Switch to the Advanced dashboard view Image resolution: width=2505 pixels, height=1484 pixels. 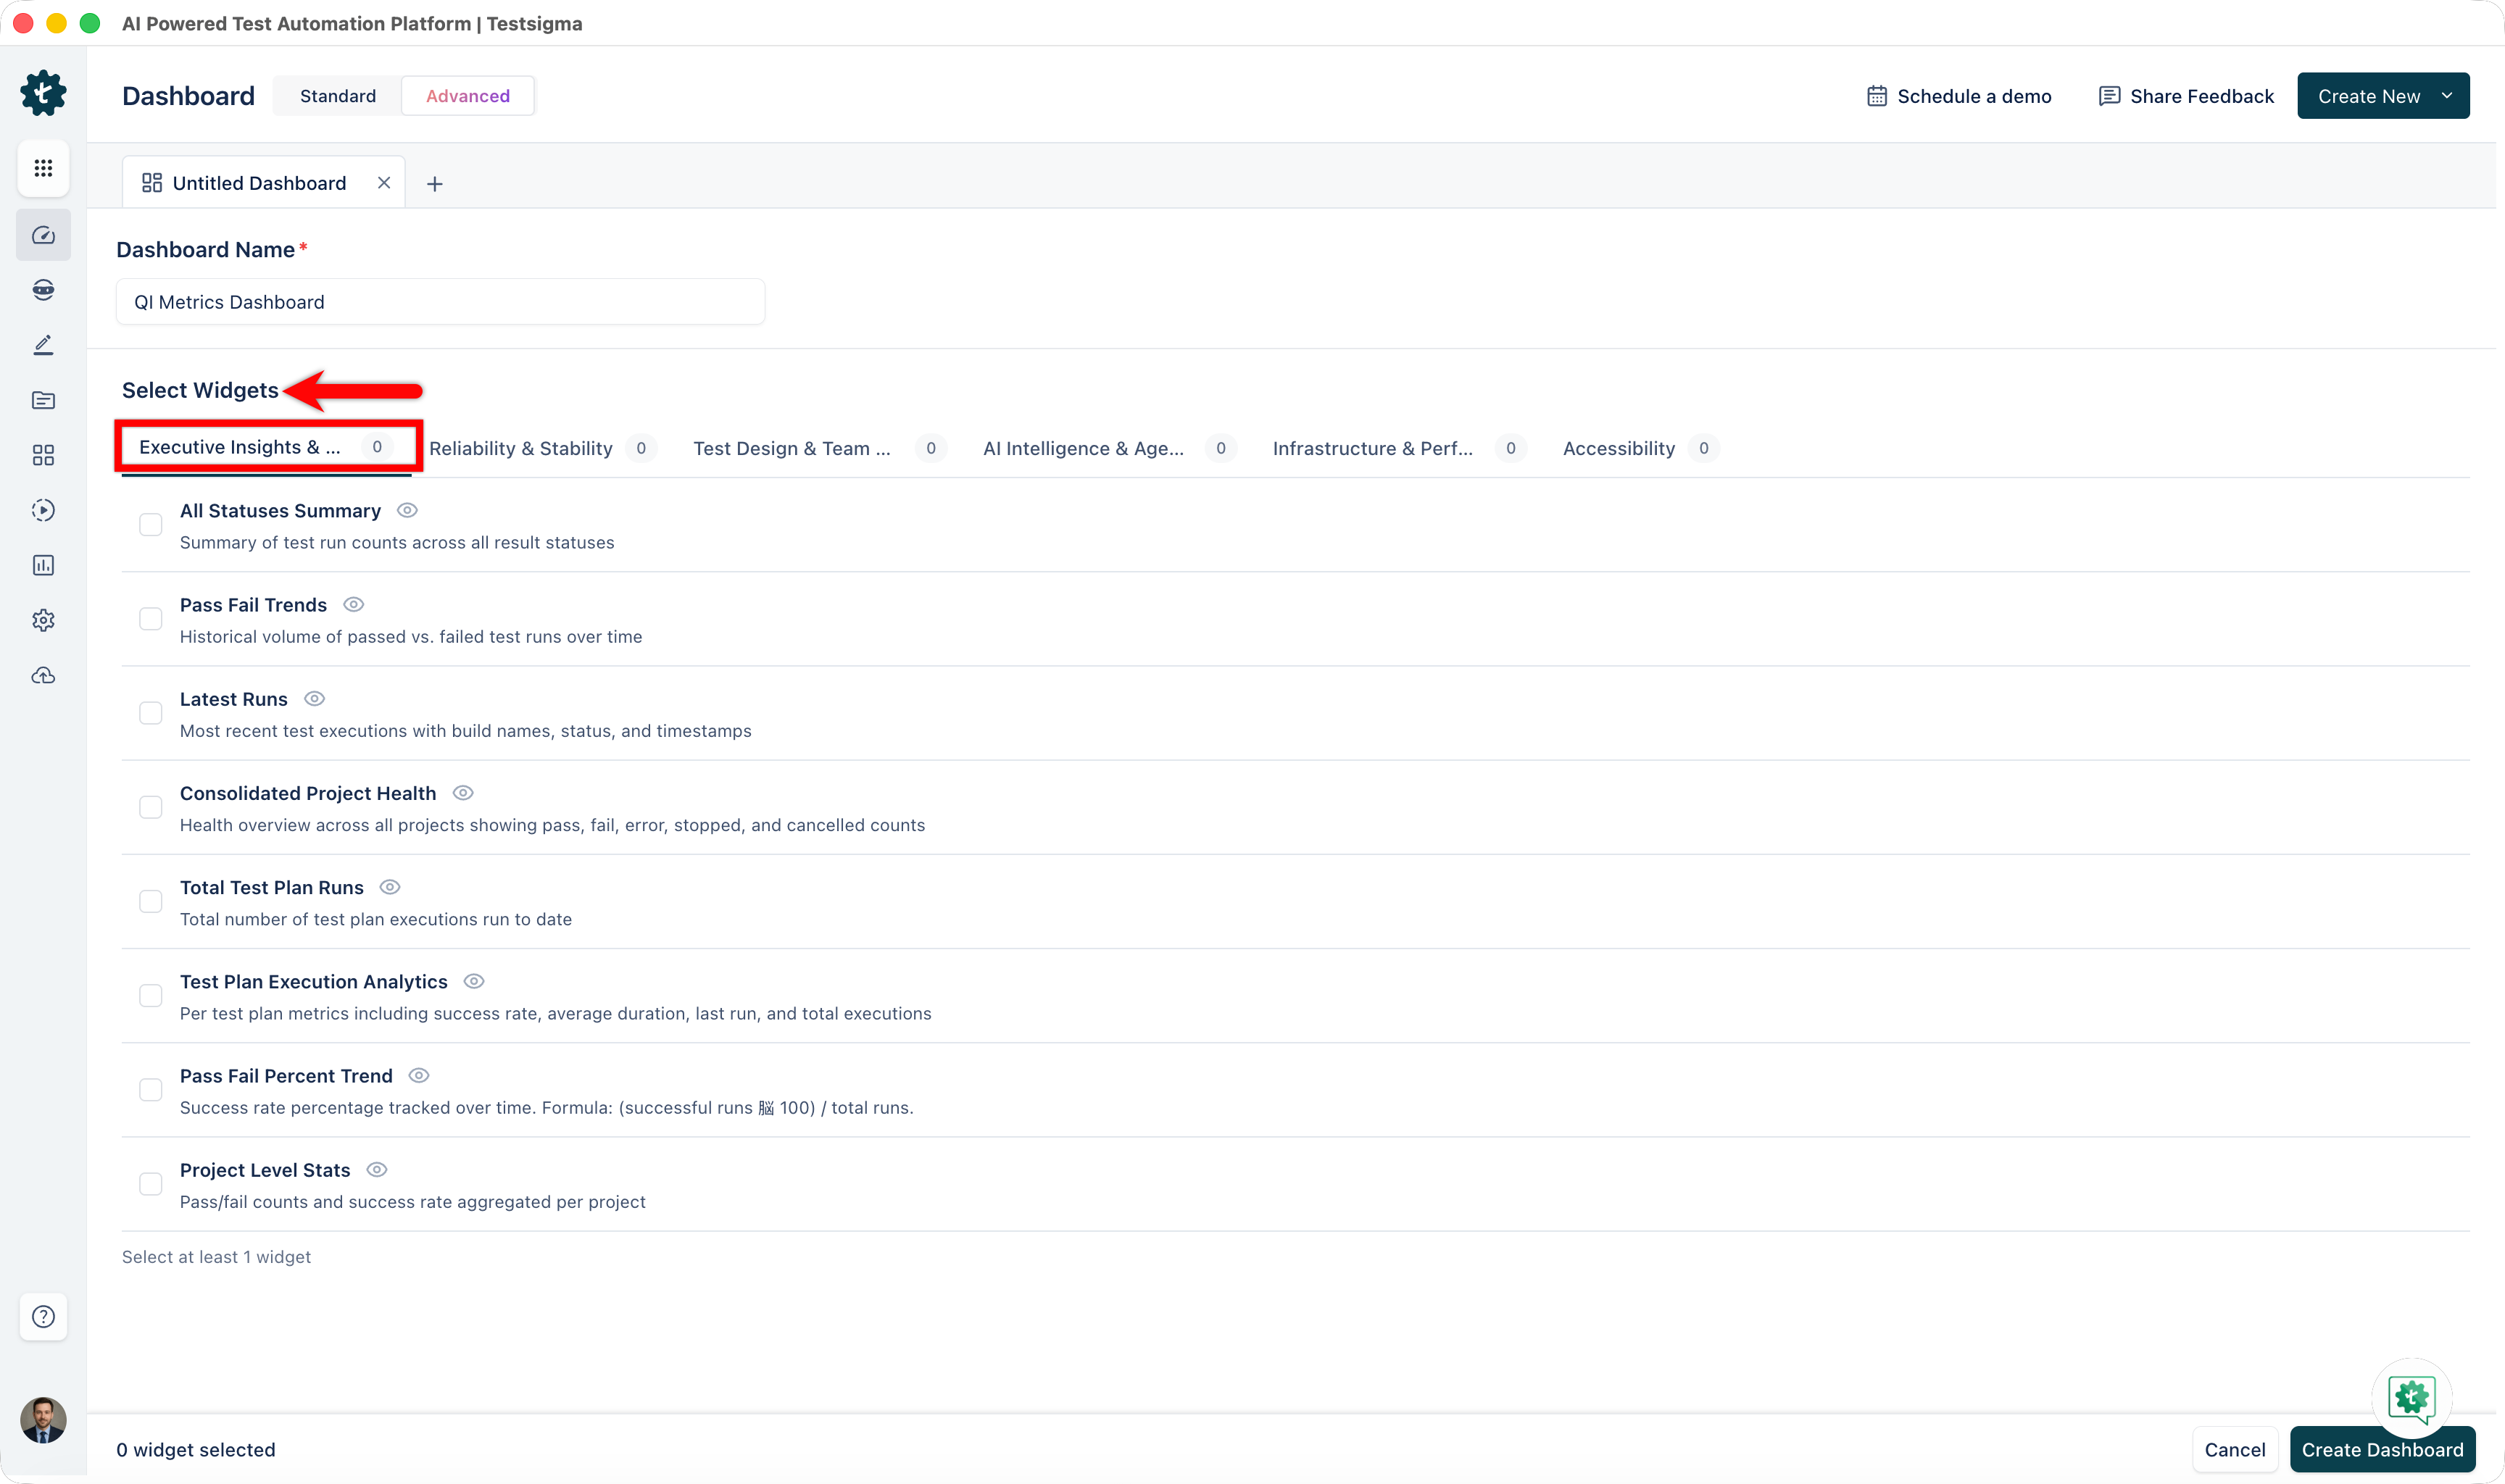(x=468, y=96)
